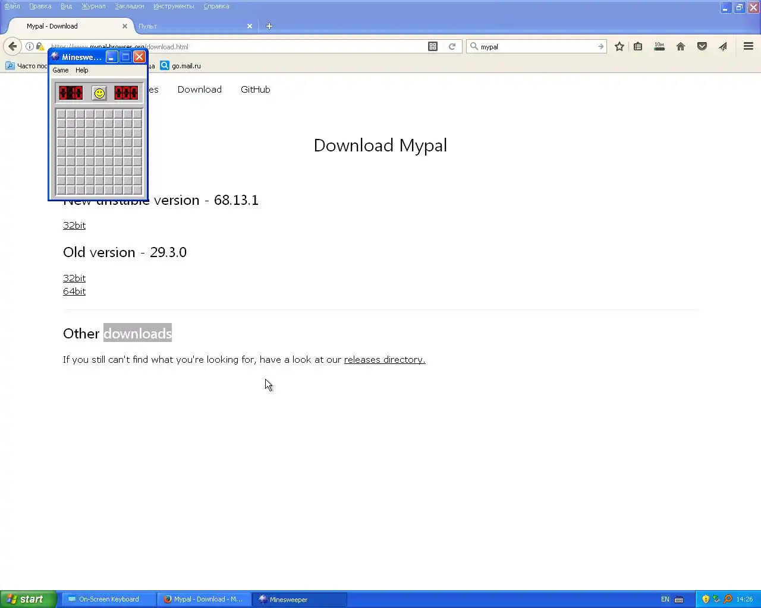Viewport: 761px width, 608px height.
Task: Click the grid icon in the address bar
Action: pyautogui.click(x=433, y=46)
